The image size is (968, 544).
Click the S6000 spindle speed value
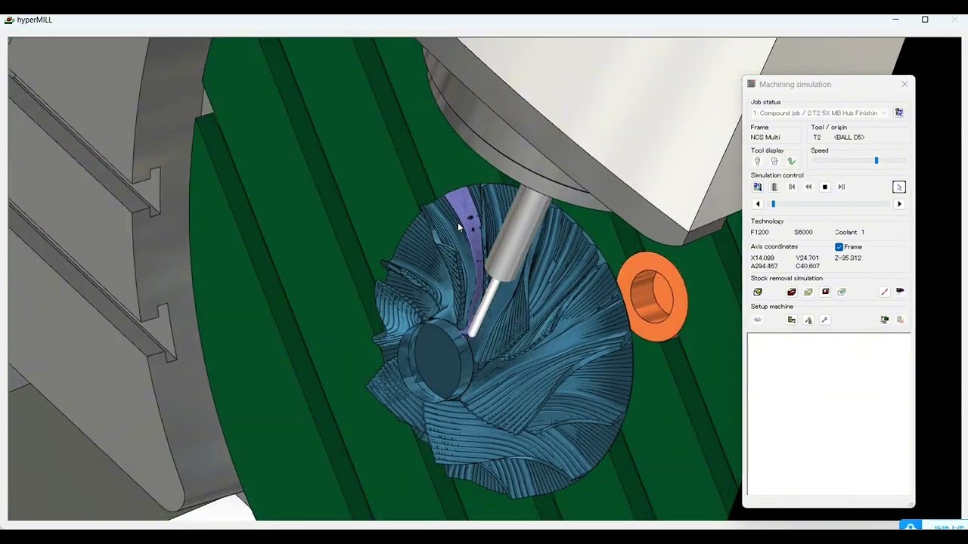pos(803,233)
